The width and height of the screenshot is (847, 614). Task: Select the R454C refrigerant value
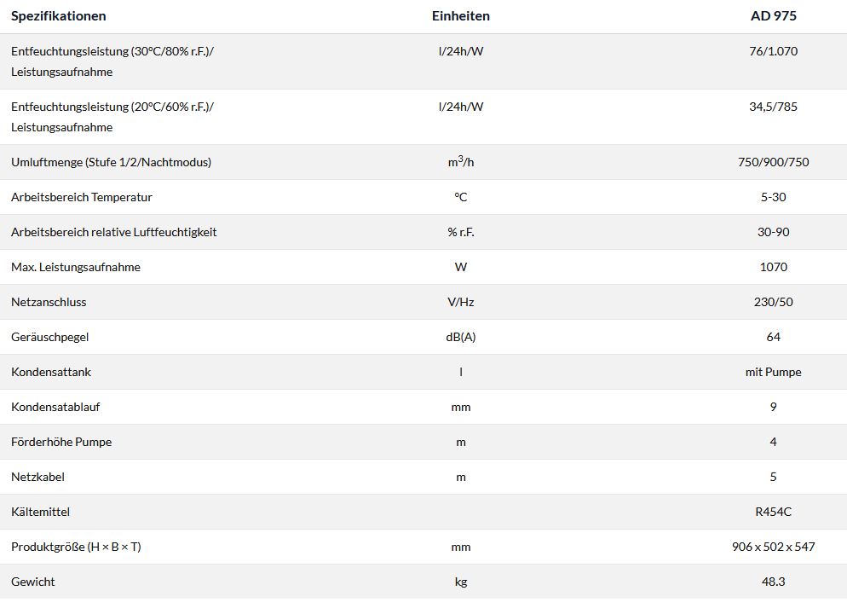[x=773, y=512]
